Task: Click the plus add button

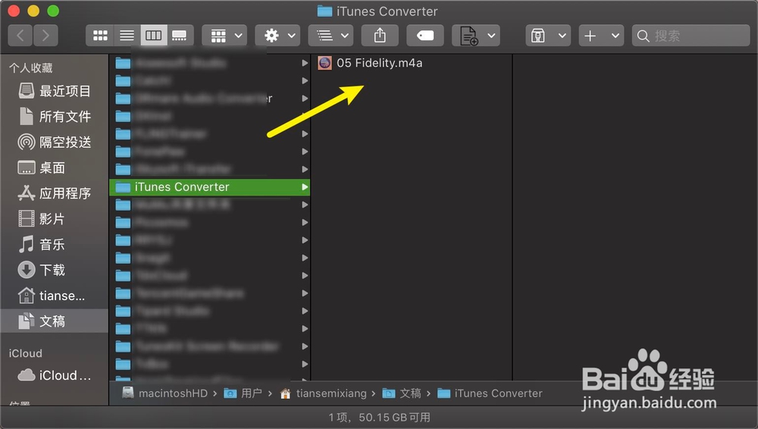Action: coord(590,36)
